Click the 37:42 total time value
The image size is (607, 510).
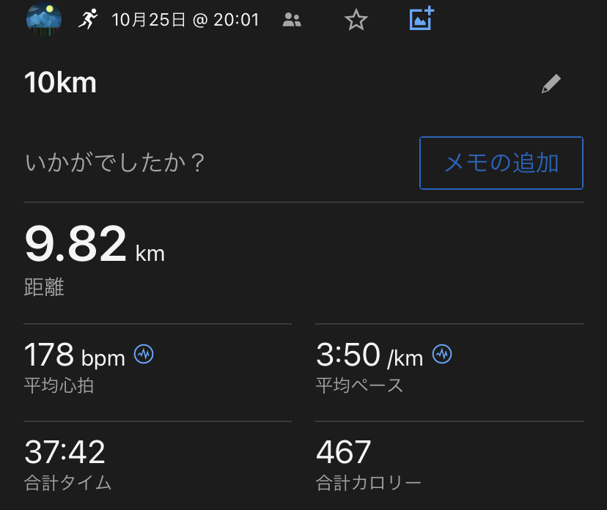(65, 452)
